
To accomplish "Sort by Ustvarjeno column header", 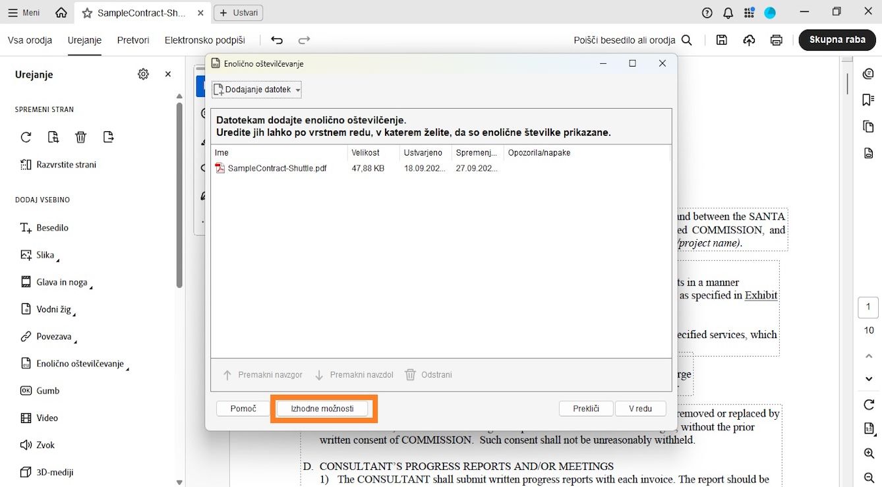I will [x=426, y=153].
